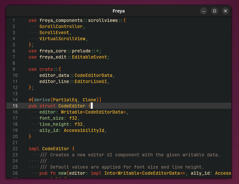The image size is (239, 184).
Task: Click 'font_size' field on line 17
Action: (51, 118)
